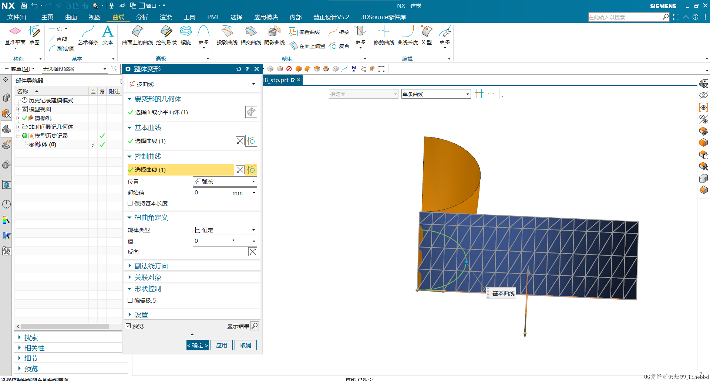Open the selection filter 无选择过滤器 dropdown
Viewport: 710px width, 381px height.
coord(74,69)
